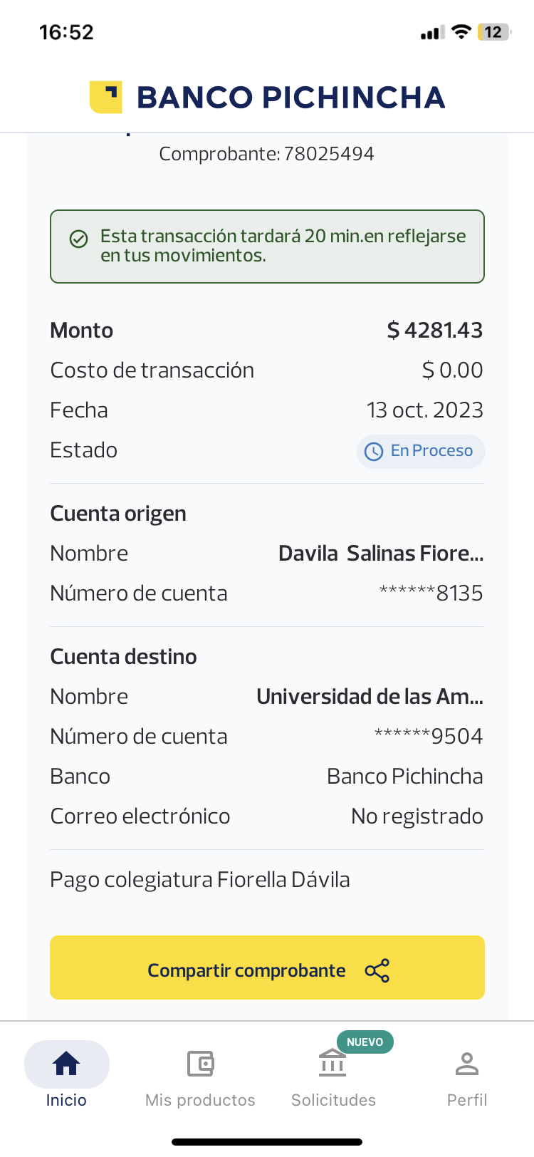Tap the clock icon beside En Proceso

[374, 451]
